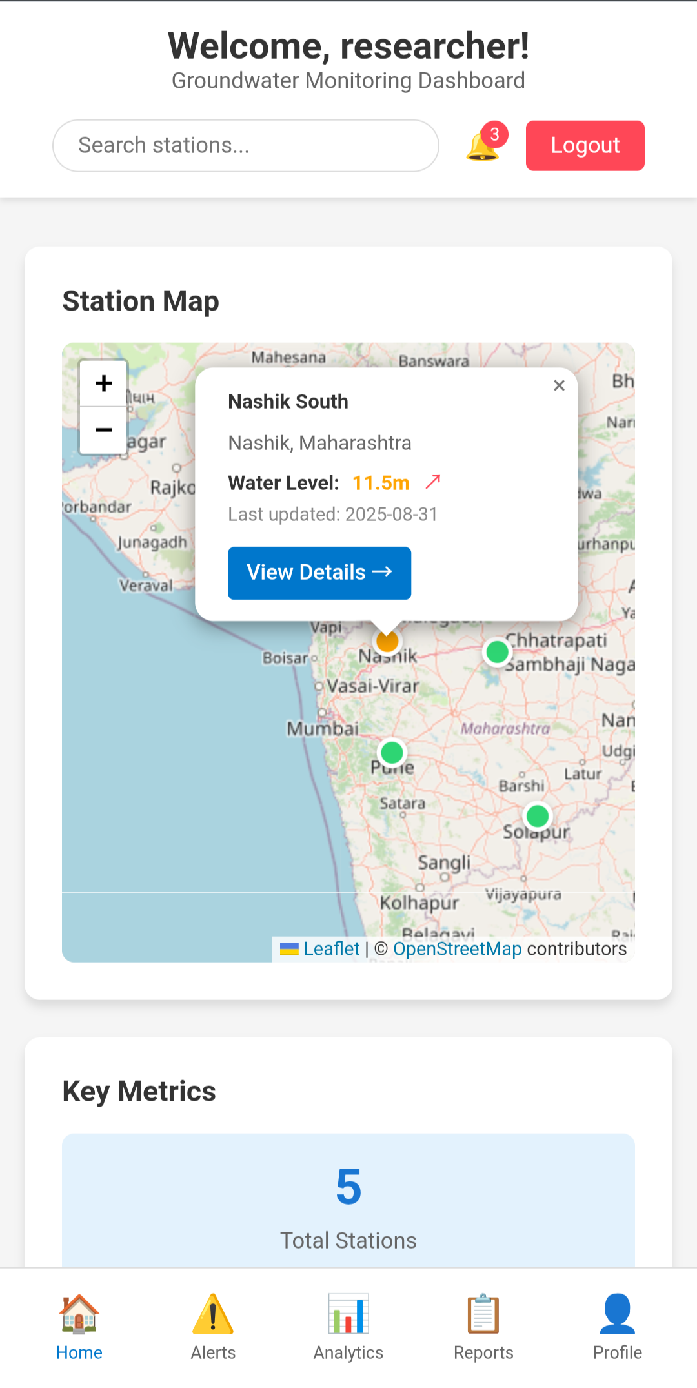Click the red notification count badge
697x1388 pixels.
click(495, 134)
